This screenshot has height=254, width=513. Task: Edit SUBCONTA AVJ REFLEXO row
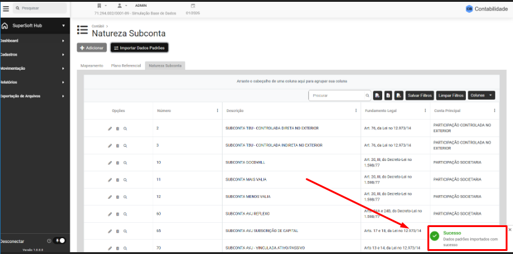[110, 214]
